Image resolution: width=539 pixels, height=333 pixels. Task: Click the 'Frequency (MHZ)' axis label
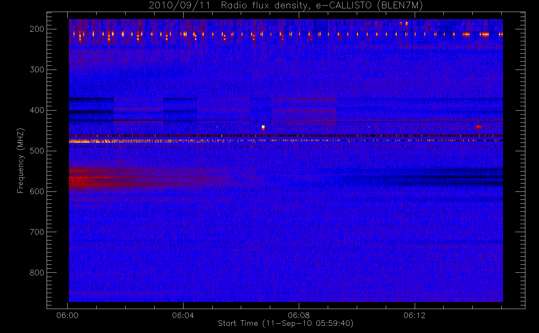(21, 161)
